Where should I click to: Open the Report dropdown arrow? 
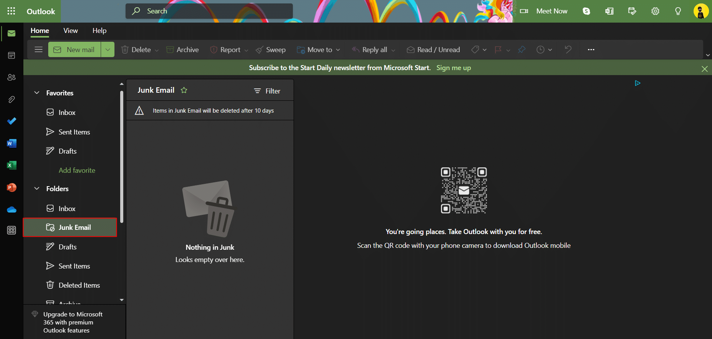tap(246, 50)
